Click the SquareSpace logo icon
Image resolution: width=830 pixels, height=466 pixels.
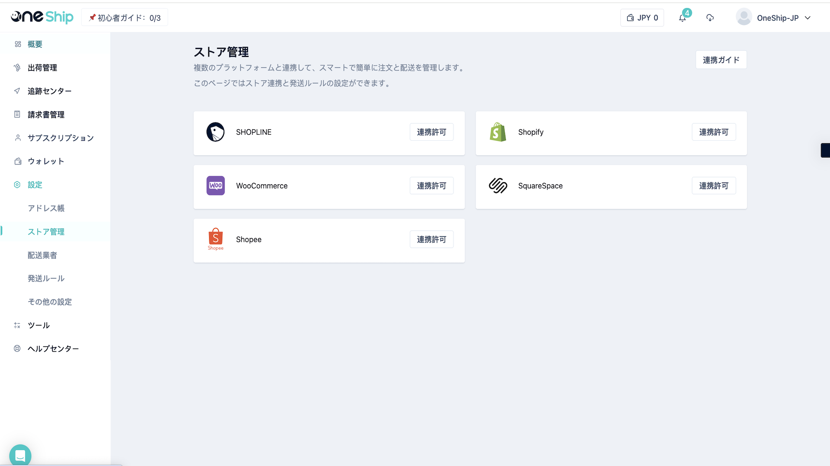tap(498, 186)
